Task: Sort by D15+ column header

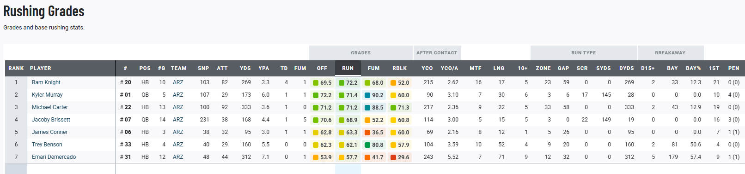Action: tap(648, 68)
